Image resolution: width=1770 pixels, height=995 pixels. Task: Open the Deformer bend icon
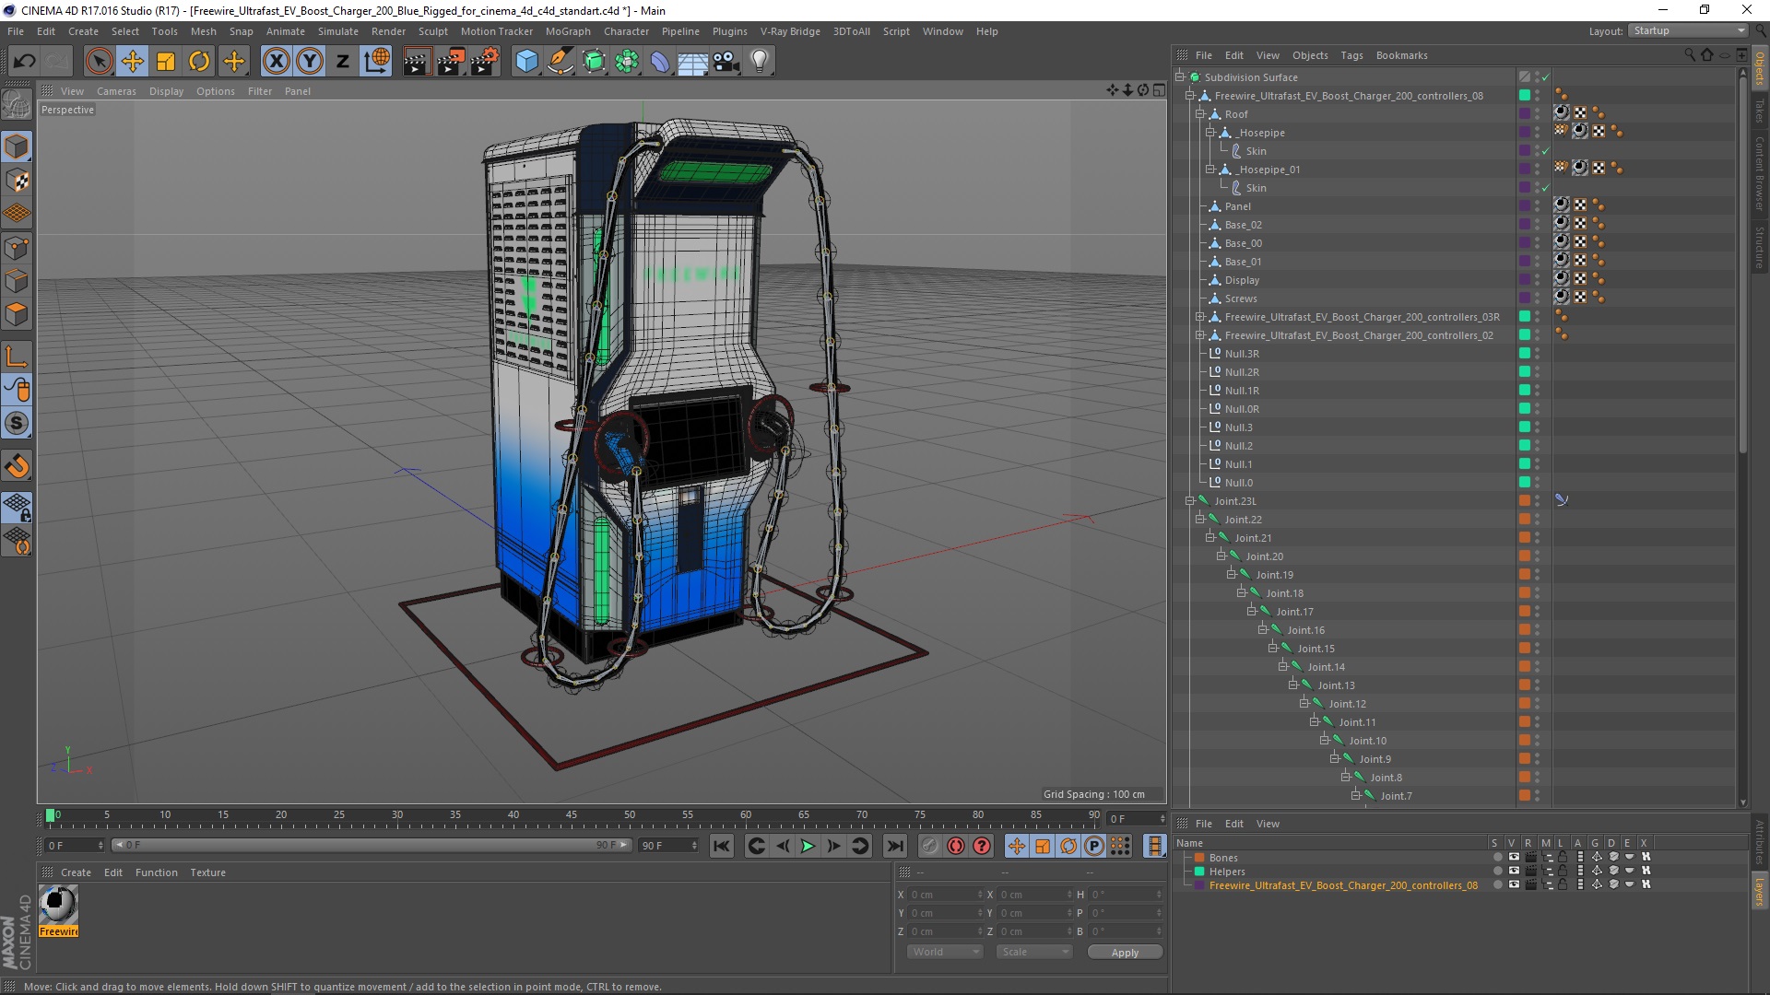pyautogui.click(x=660, y=62)
